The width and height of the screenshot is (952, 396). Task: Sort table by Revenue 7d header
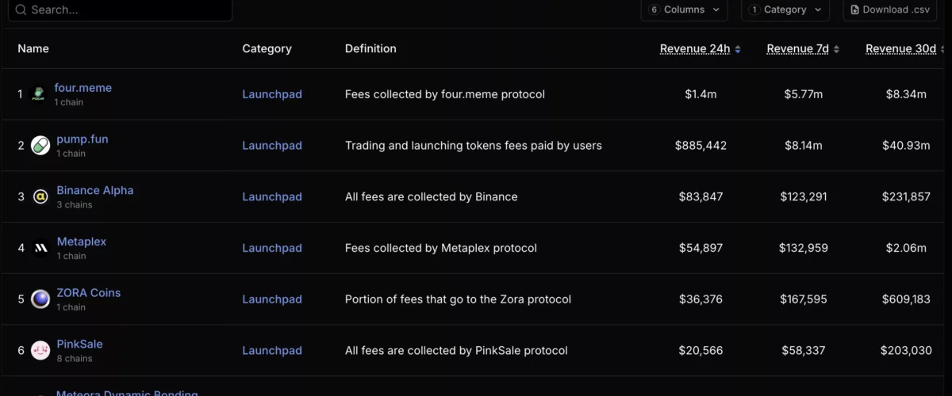[797, 49]
